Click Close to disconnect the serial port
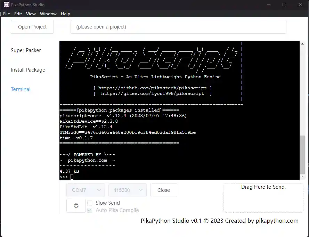The height and width of the screenshot is (237, 309). pos(163,190)
